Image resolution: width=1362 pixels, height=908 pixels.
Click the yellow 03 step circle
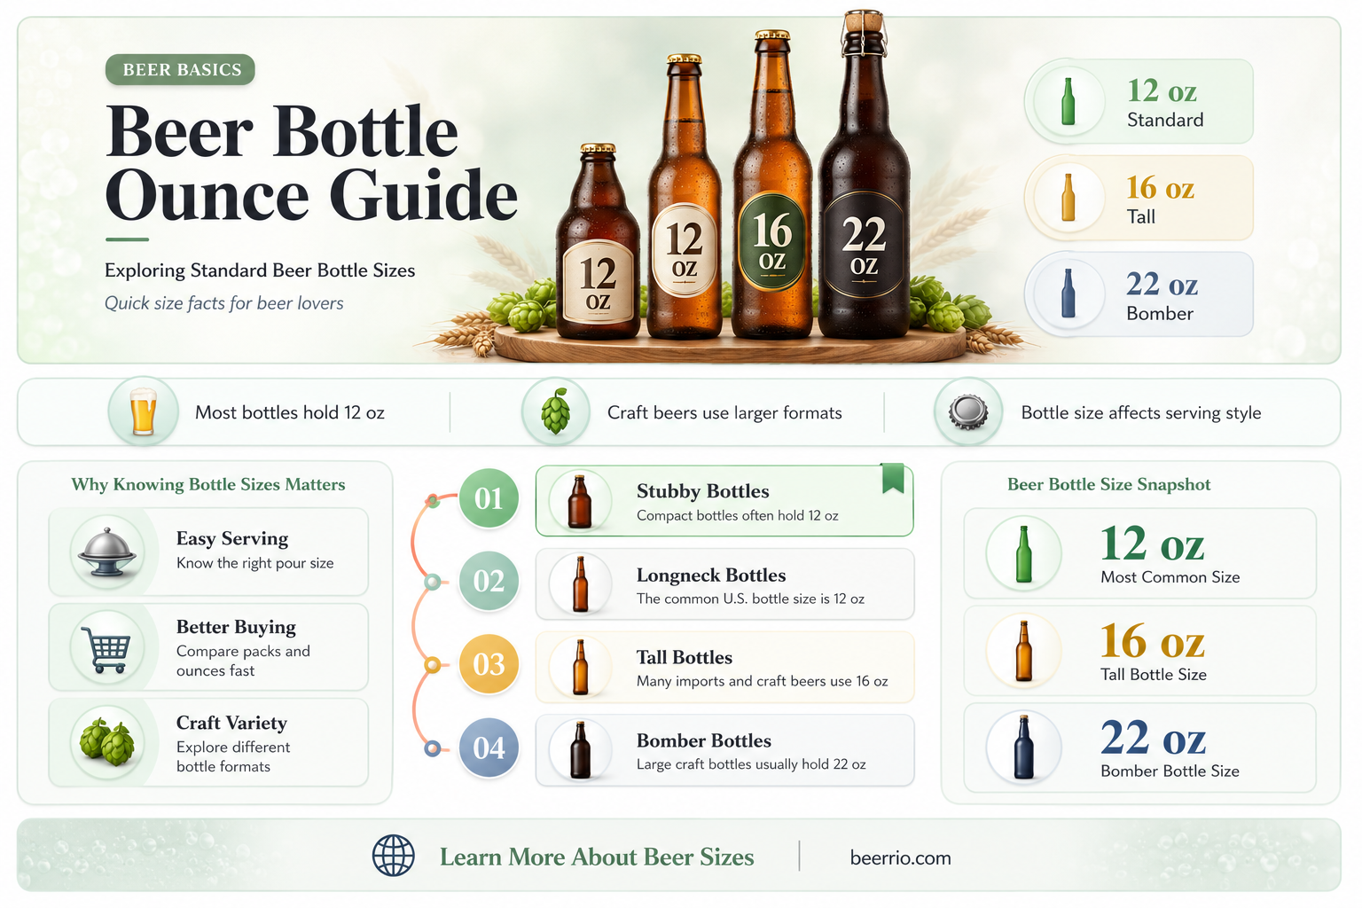pyautogui.click(x=489, y=664)
